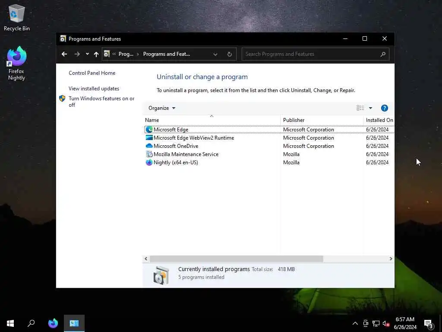Image resolution: width=442 pixels, height=332 pixels.
Task: Click the Programs and Features title bar icon
Action: (63, 38)
